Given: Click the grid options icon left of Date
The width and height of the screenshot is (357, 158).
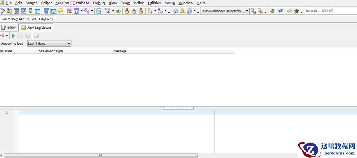Looking at the screenshot, I should click(x=2, y=51).
